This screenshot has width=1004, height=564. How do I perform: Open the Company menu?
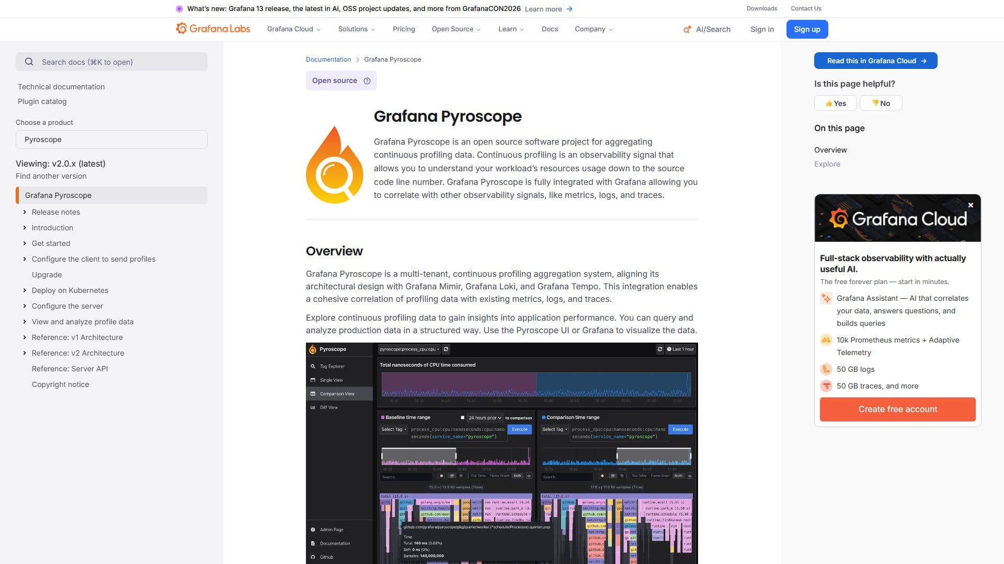(594, 29)
